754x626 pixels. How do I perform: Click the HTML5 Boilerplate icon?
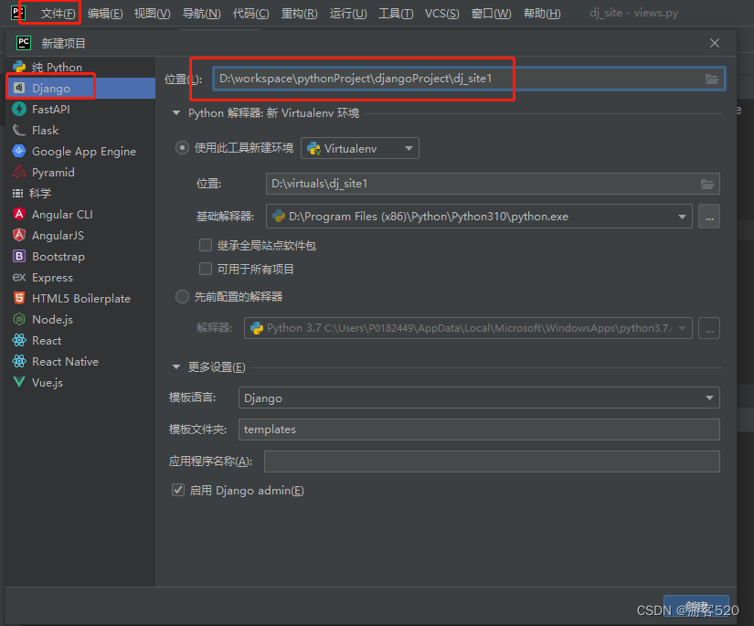tap(19, 298)
